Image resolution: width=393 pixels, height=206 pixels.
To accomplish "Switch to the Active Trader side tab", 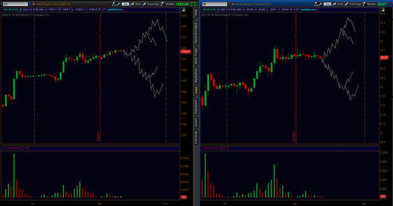I will coord(196,56).
